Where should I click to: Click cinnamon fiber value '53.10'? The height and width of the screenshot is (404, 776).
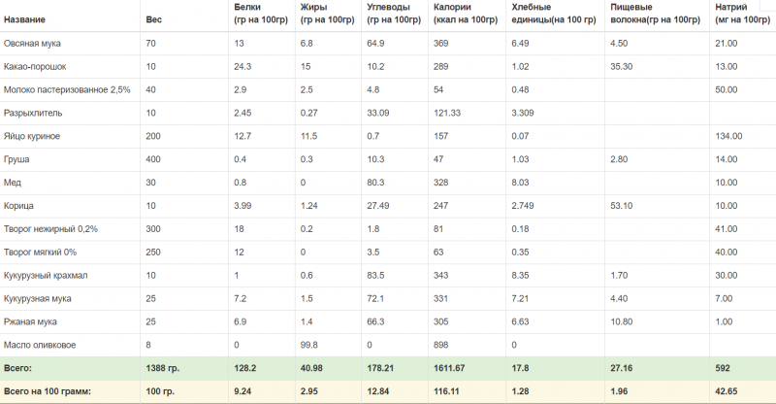(x=621, y=206)
